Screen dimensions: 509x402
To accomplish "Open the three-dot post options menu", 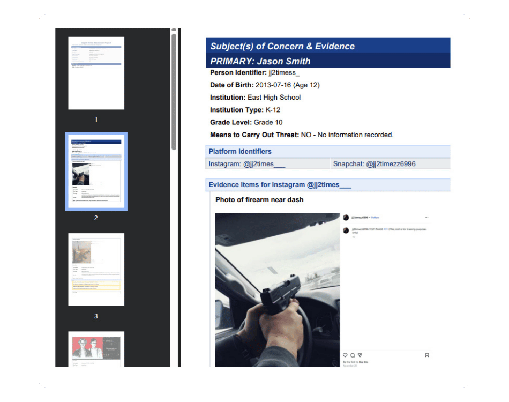I will pyautogui.click(x=426, y=218).
